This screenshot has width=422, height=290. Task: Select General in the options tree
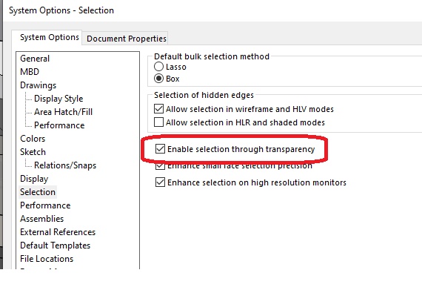pos(35,59)
